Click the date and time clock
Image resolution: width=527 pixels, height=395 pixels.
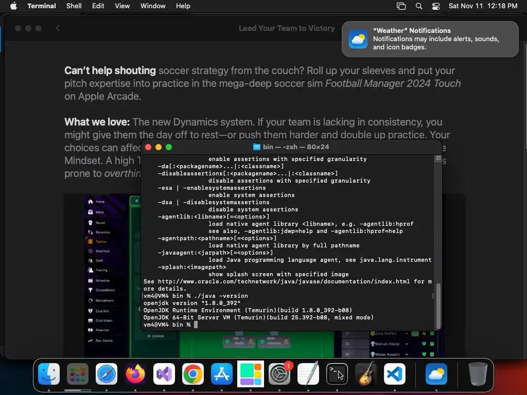coord(483,6)
